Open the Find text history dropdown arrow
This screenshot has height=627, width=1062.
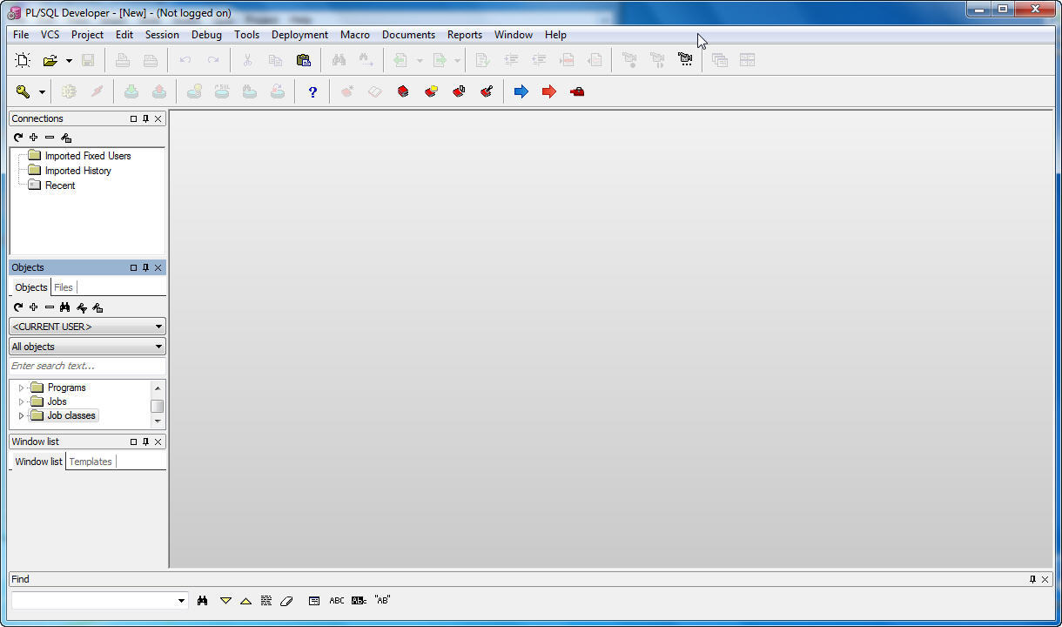coord(181,601)
